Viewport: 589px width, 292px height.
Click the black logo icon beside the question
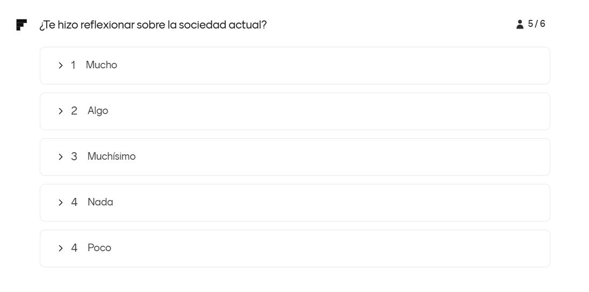point(21,25)
